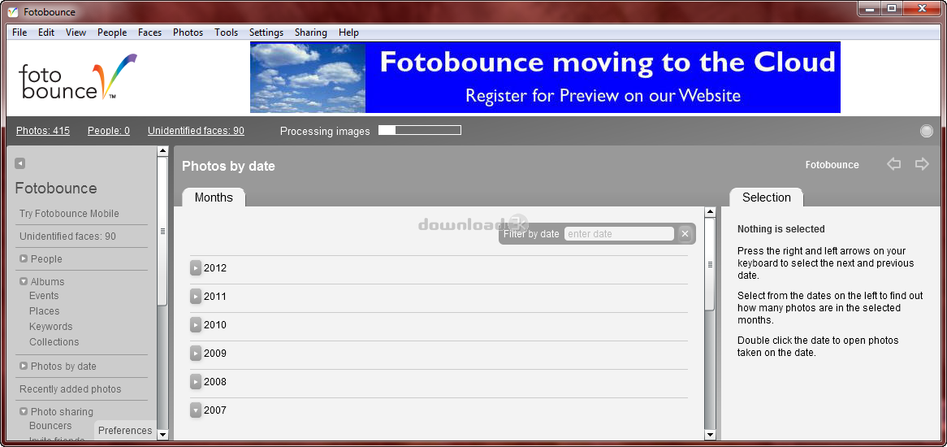Image resolution: width=947 pixels, height=447 pixels.
Task: Expand the People sidebar section
Action: tap(24, 258)
